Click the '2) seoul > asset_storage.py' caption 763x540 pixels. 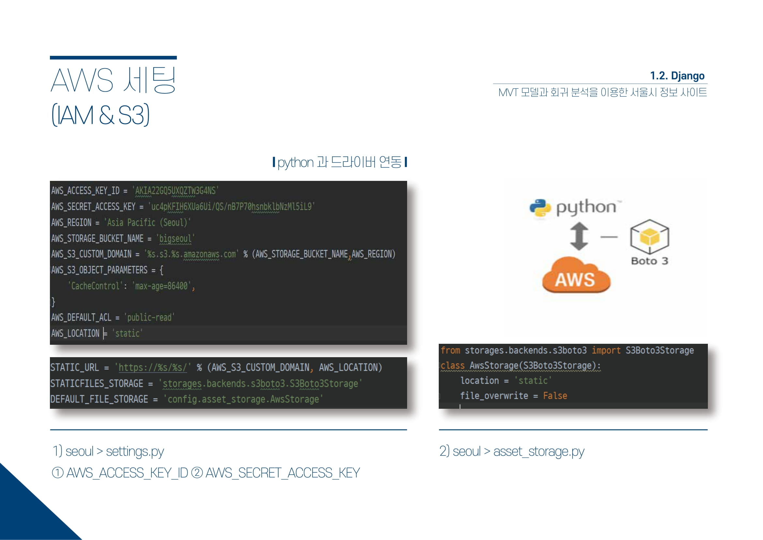[512, 452]
